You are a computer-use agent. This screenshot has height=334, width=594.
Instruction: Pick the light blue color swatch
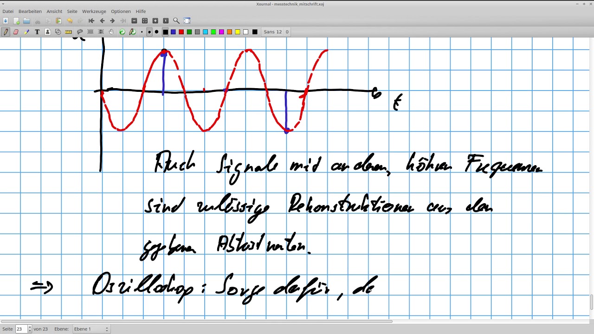(205, 32)
